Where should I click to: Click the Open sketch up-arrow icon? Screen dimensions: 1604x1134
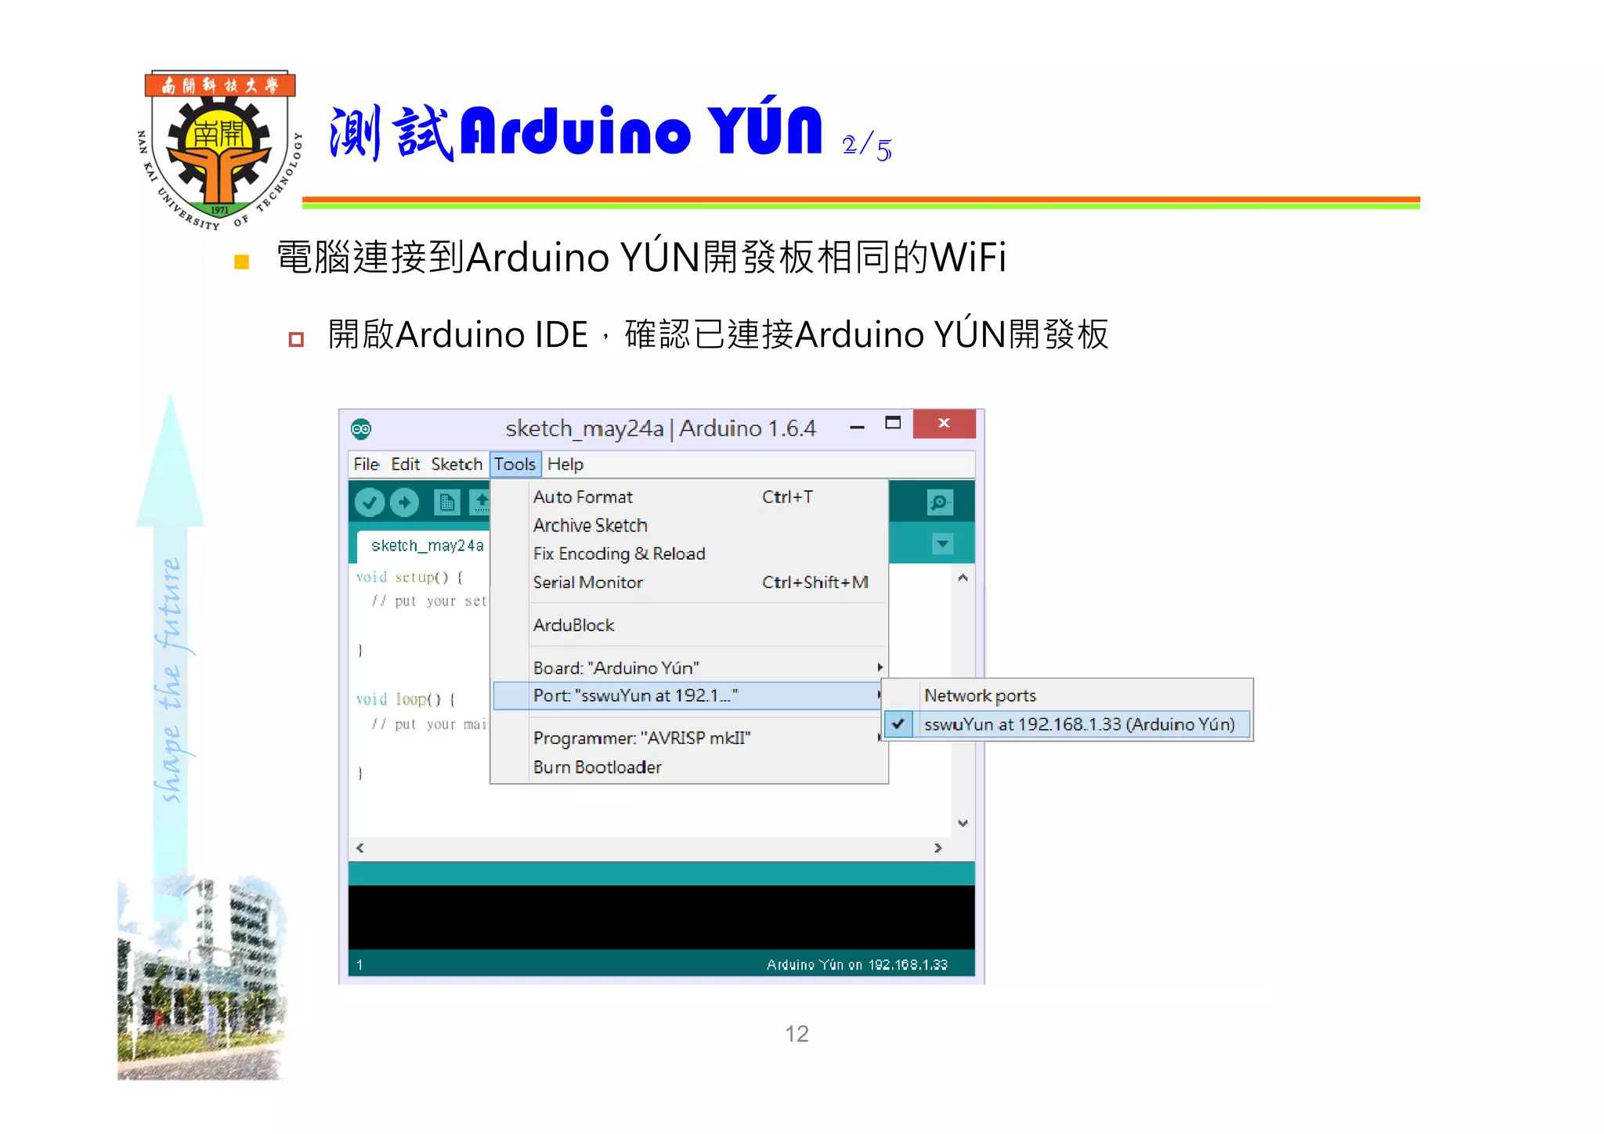pos(480,502)
